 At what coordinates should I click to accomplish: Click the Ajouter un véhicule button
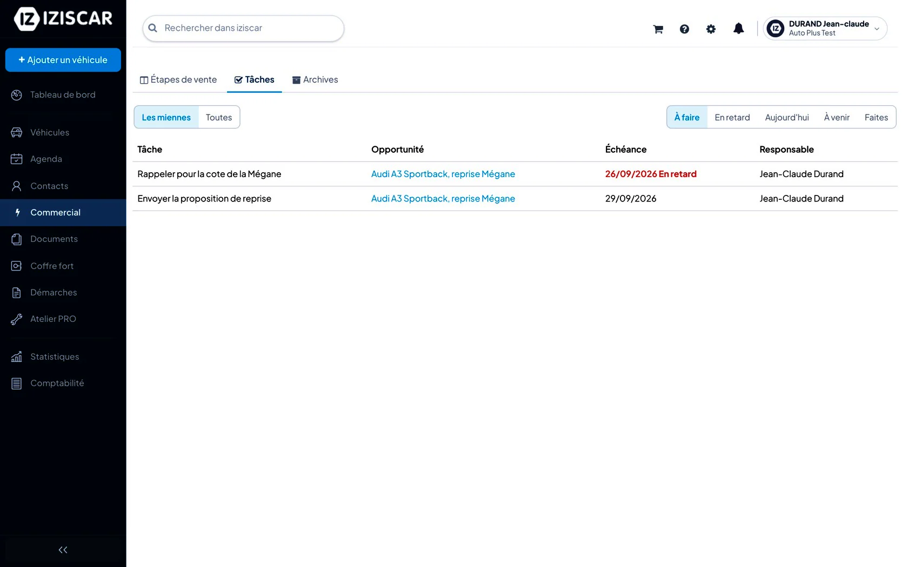[63, 60]
